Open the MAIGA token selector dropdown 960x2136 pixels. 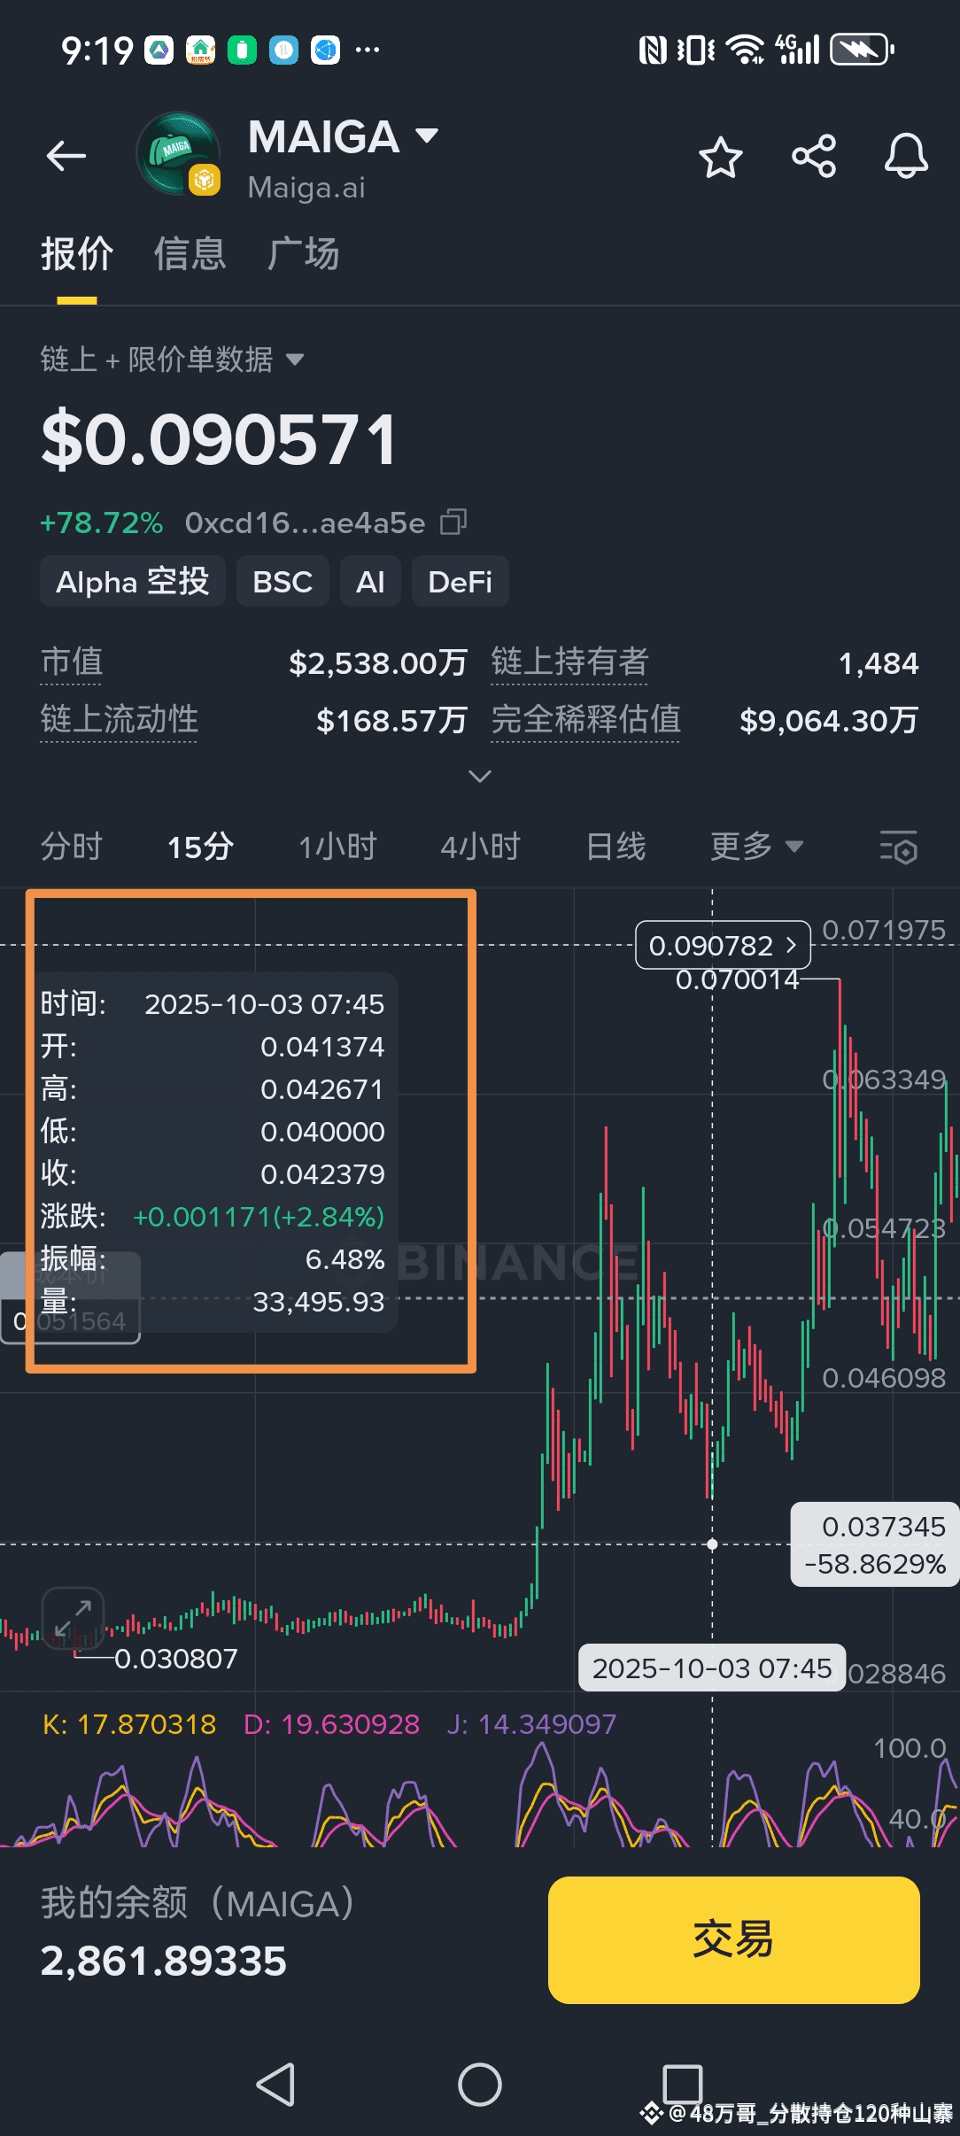[x=427, y=135]
